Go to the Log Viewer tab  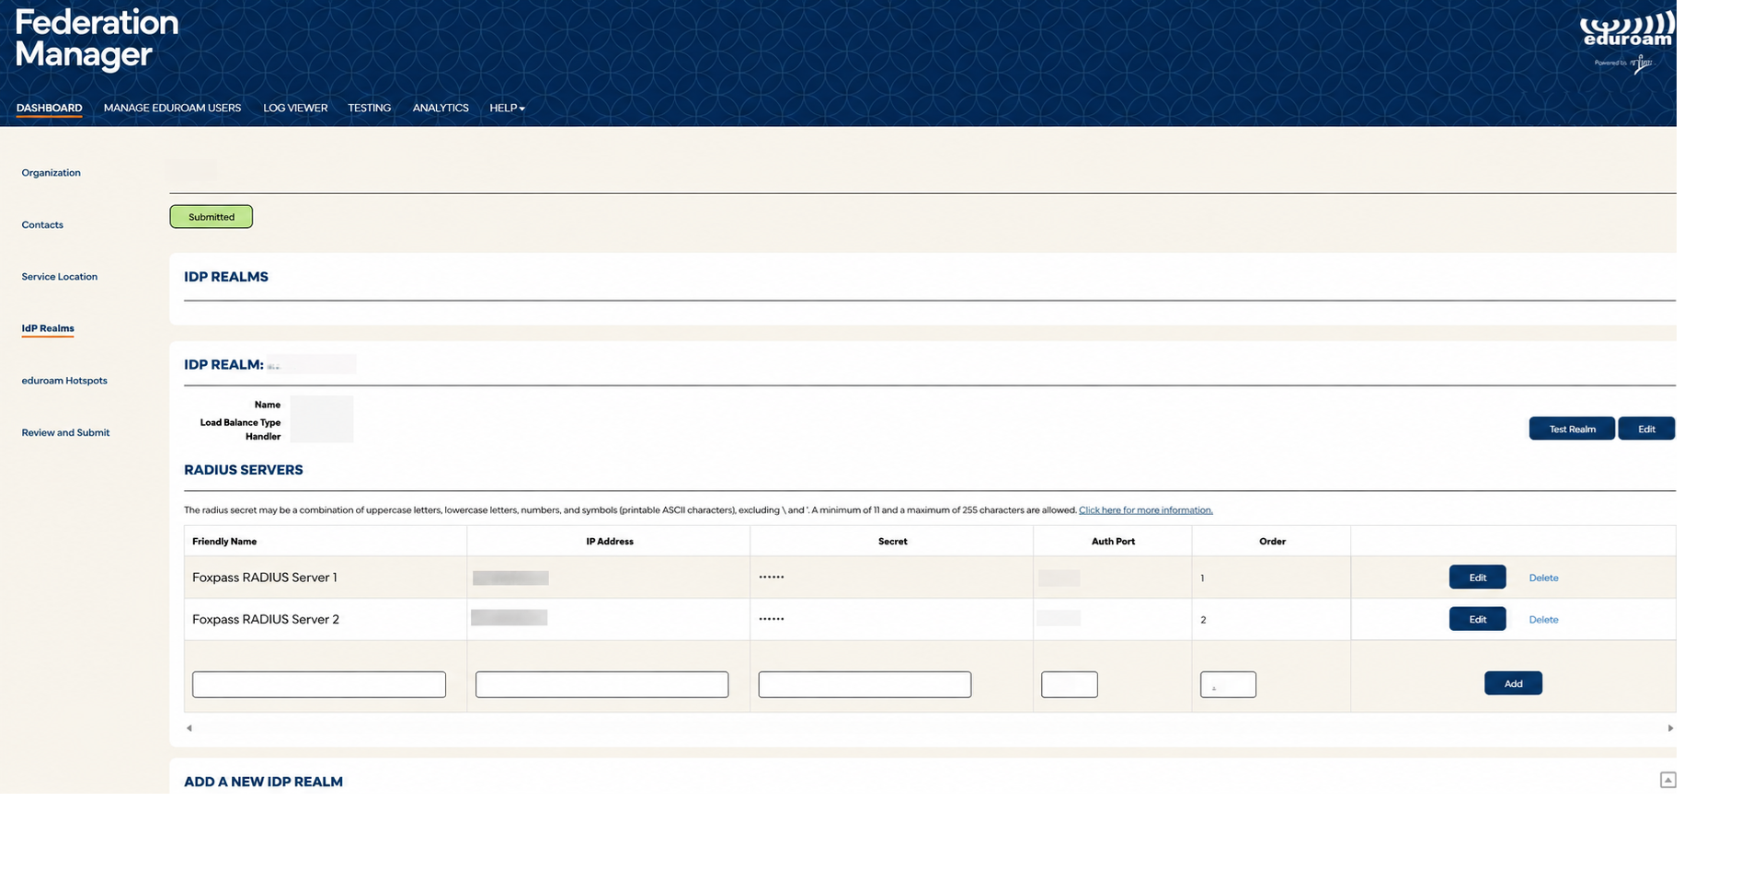pos(295,108)
